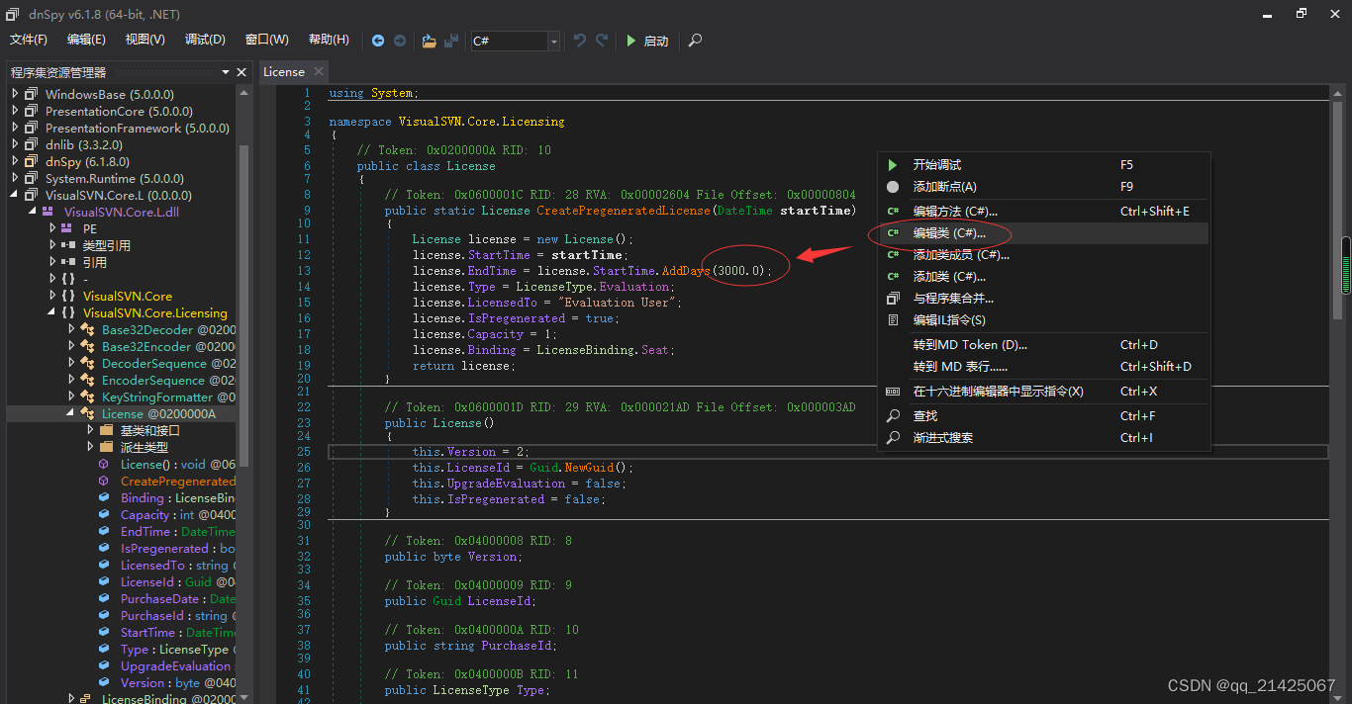The width and height of the screenshot is (1352, 704).
Task: Open the 调试(D) menu
Action: click(x=205, y=40)
